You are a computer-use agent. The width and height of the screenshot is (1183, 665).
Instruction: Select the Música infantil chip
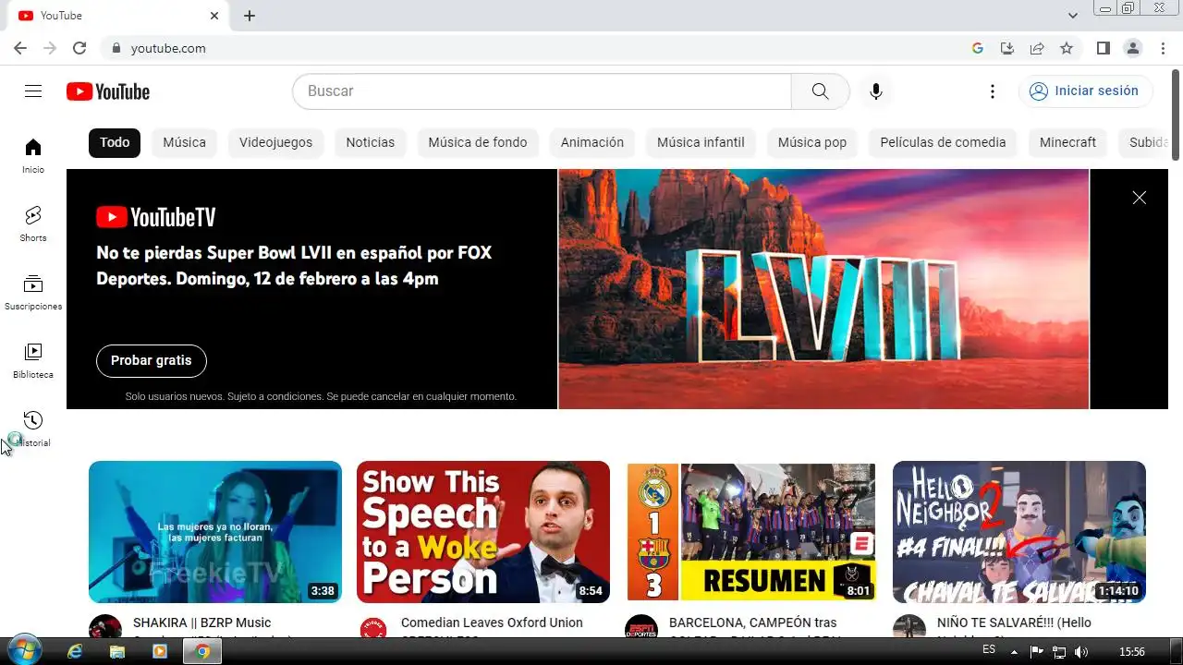click(x=701, y=142)
